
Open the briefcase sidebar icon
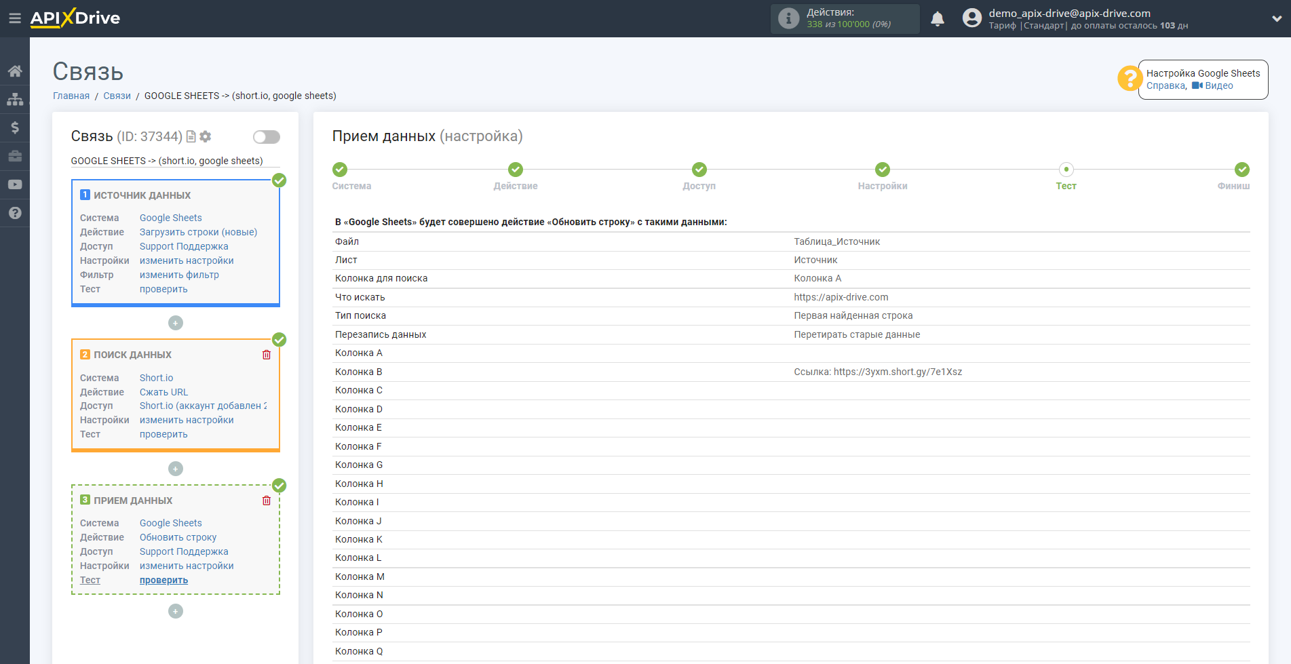pos(15,156)
